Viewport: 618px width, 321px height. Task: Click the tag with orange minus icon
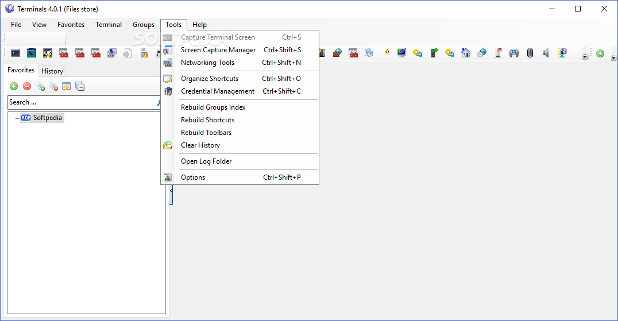click(x=53, y=86)
